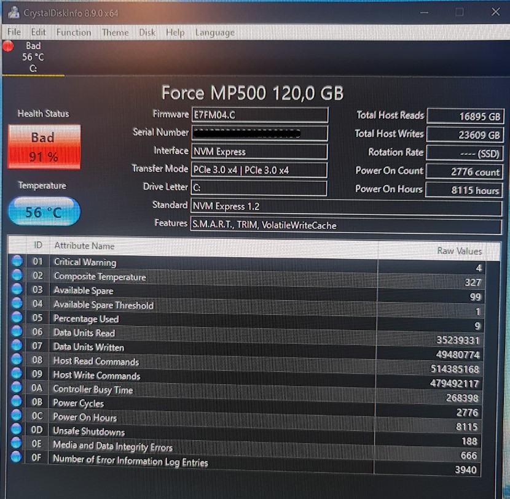510x499 pixels.
Task: Click blue status orb for Data Units Read
Action: coord(17,331)
